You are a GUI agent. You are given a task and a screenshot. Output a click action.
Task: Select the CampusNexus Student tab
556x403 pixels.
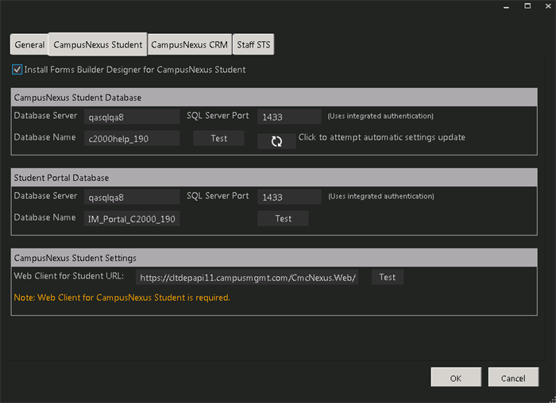(x=98, y=44)
